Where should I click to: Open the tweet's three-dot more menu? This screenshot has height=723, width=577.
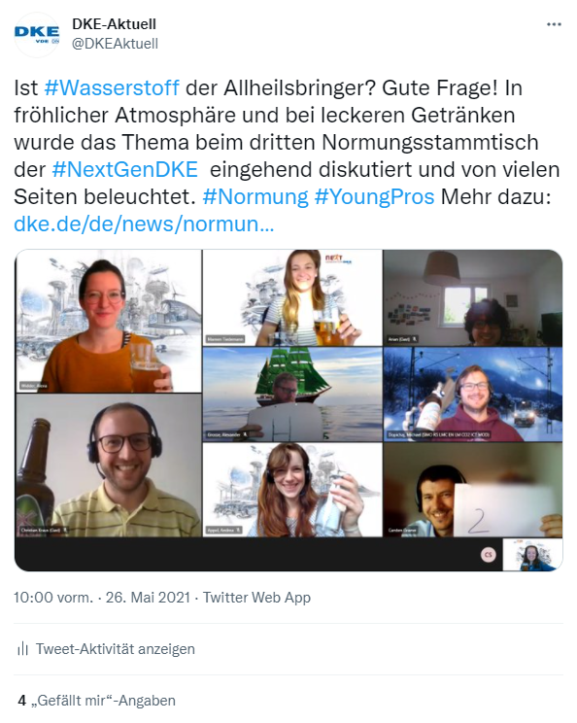(x=554, y=24)
